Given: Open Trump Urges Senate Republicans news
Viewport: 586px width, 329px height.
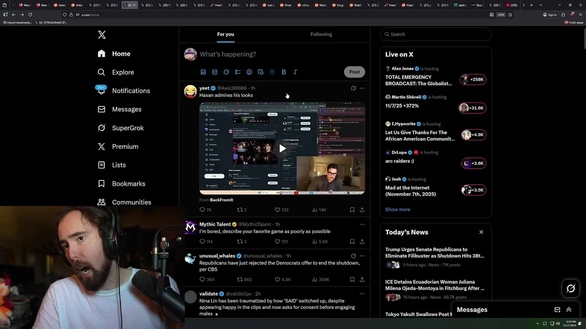Looking at the screenshot, I should tap(434, 253).
